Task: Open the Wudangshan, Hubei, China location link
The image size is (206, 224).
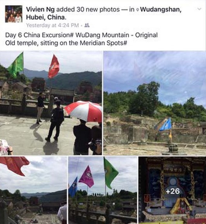Action: (104, 13)
